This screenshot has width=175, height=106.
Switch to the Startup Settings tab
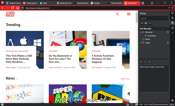(x=81, y=3)
